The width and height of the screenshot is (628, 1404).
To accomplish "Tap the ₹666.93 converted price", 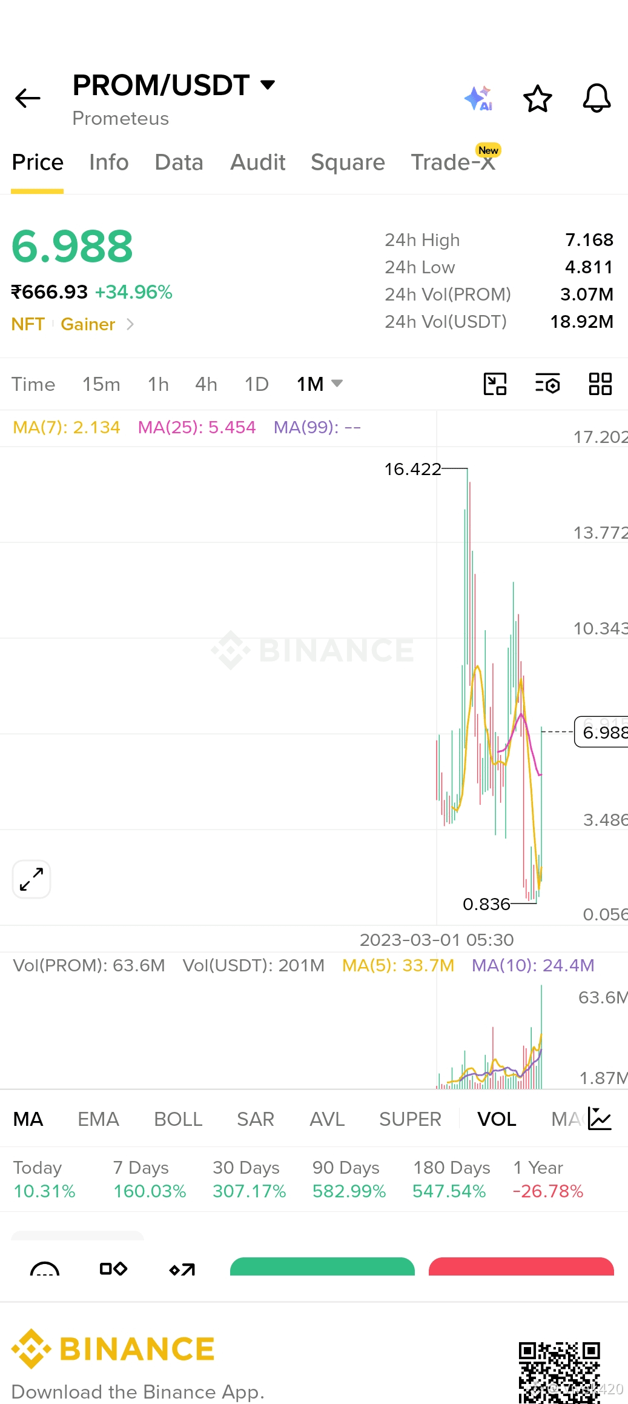I will click(x=50, y=292).
